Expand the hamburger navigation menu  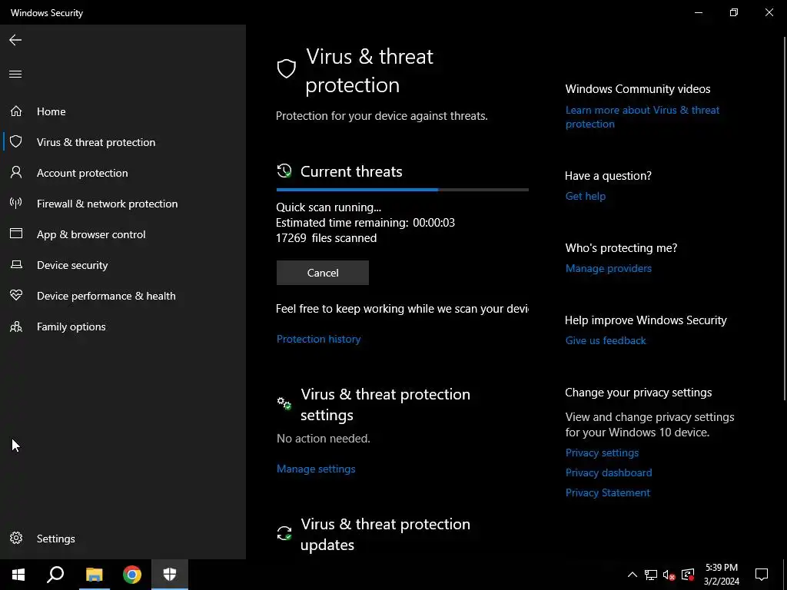coord(15,75)
